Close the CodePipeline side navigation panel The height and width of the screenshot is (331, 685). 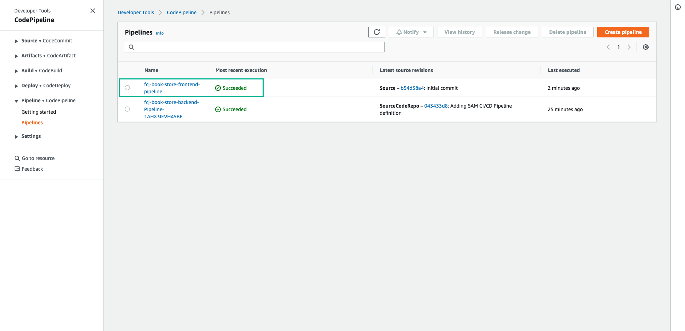(93, 11)
